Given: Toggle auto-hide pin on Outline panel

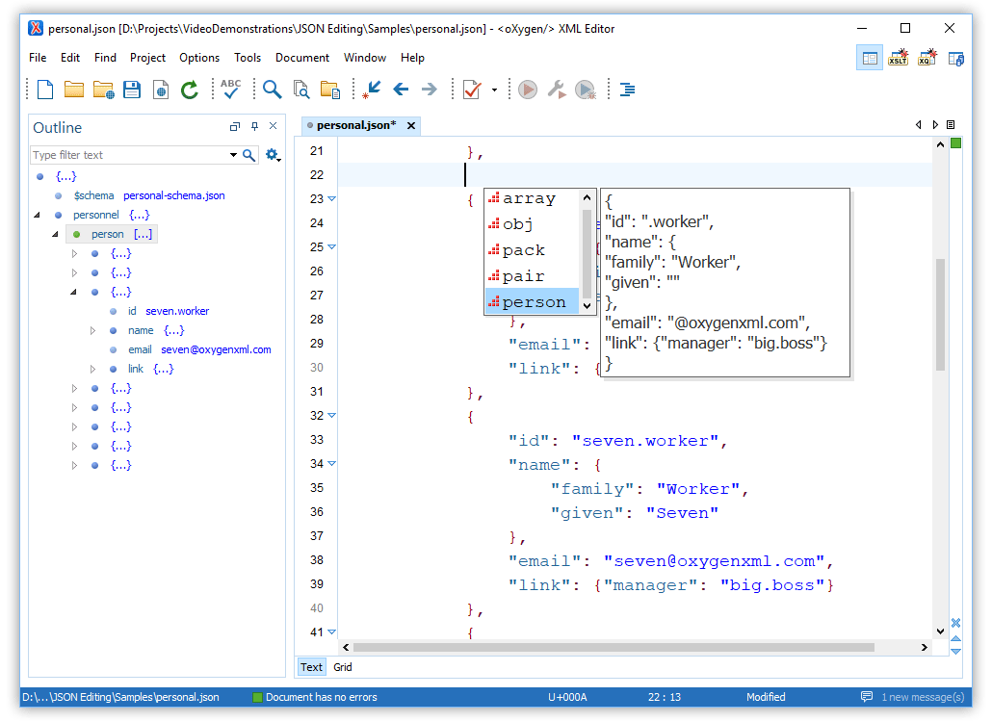Looking at the screenshot, I should pyautogui.click(x=254, y=126).
